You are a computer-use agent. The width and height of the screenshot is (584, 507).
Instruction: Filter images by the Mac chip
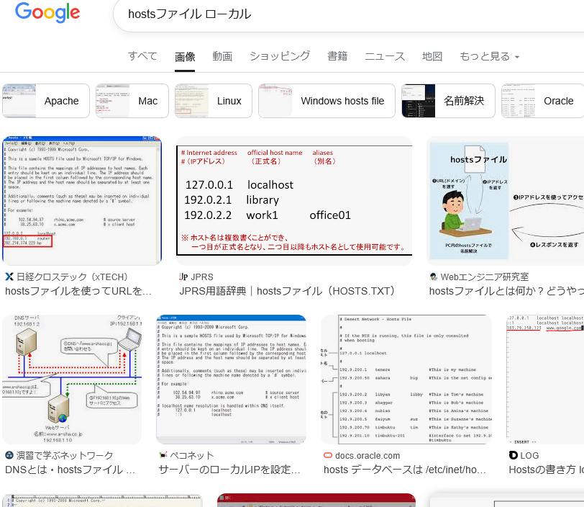click(132, 101)
